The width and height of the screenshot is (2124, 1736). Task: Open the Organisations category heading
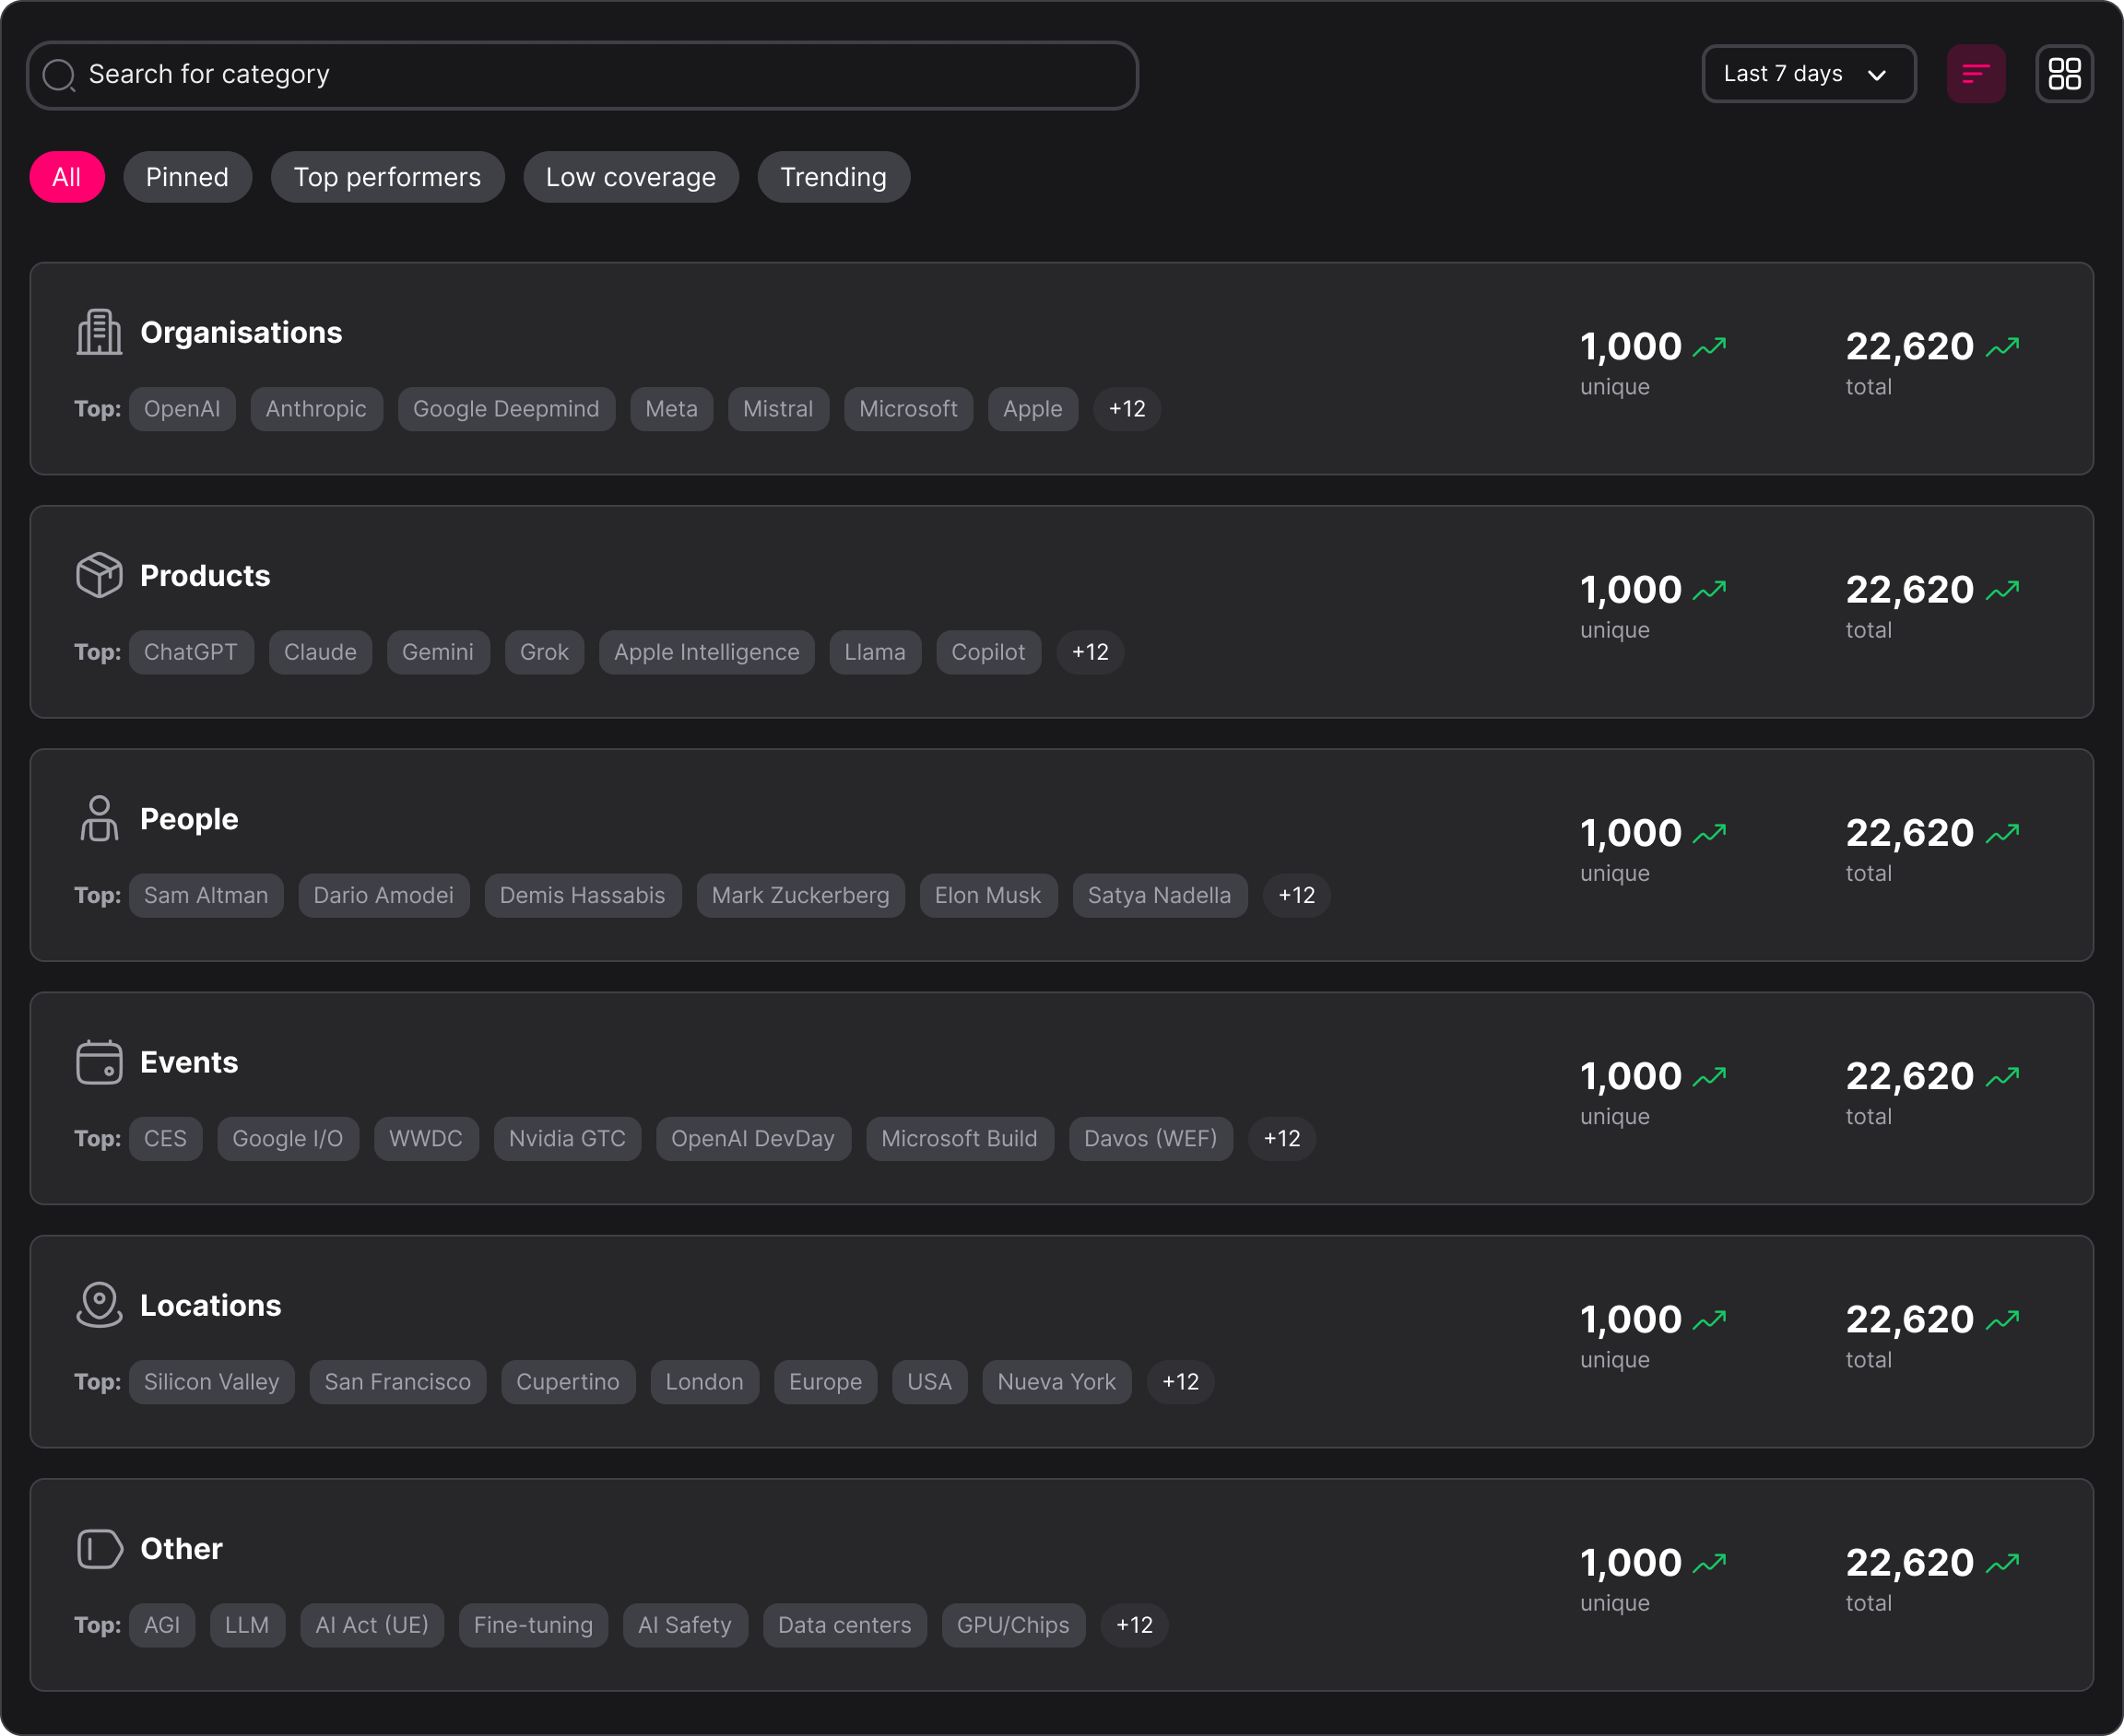click(x=242, y=332)
